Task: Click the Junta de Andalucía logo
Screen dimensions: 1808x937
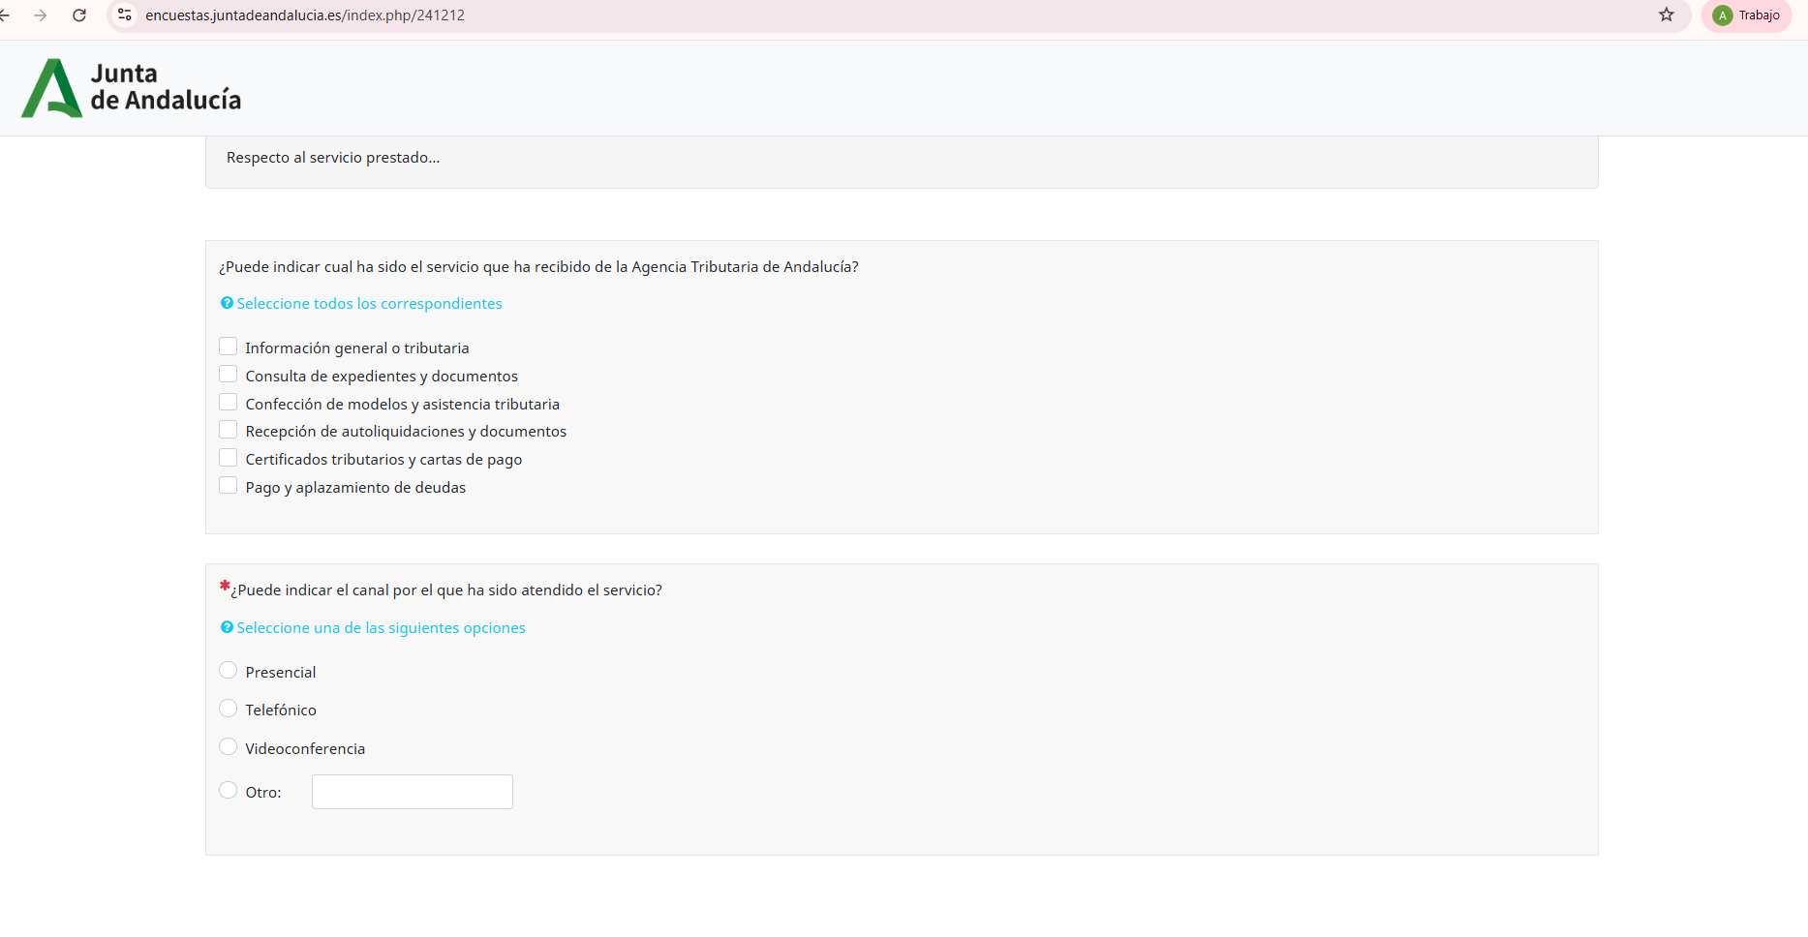Action: (x=132, y=88)
